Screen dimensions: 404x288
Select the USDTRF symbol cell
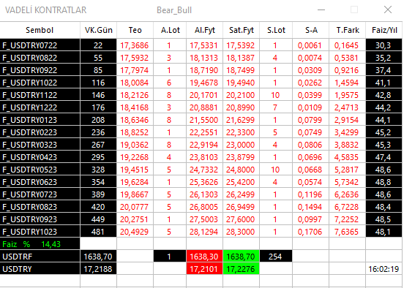(x=40, y=257)
